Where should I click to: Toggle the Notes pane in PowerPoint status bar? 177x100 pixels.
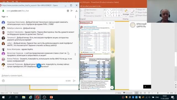click(x=118, y=93)
